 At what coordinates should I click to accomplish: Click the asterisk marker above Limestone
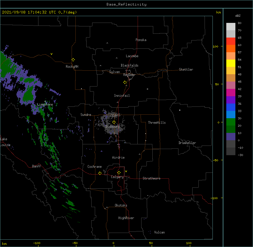click(45, 101)
